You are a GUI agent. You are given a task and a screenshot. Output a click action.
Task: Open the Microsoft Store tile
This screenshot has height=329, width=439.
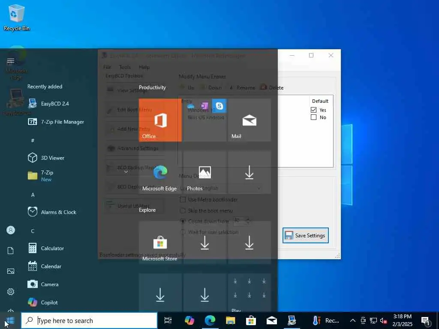click(x=160, y=242)
